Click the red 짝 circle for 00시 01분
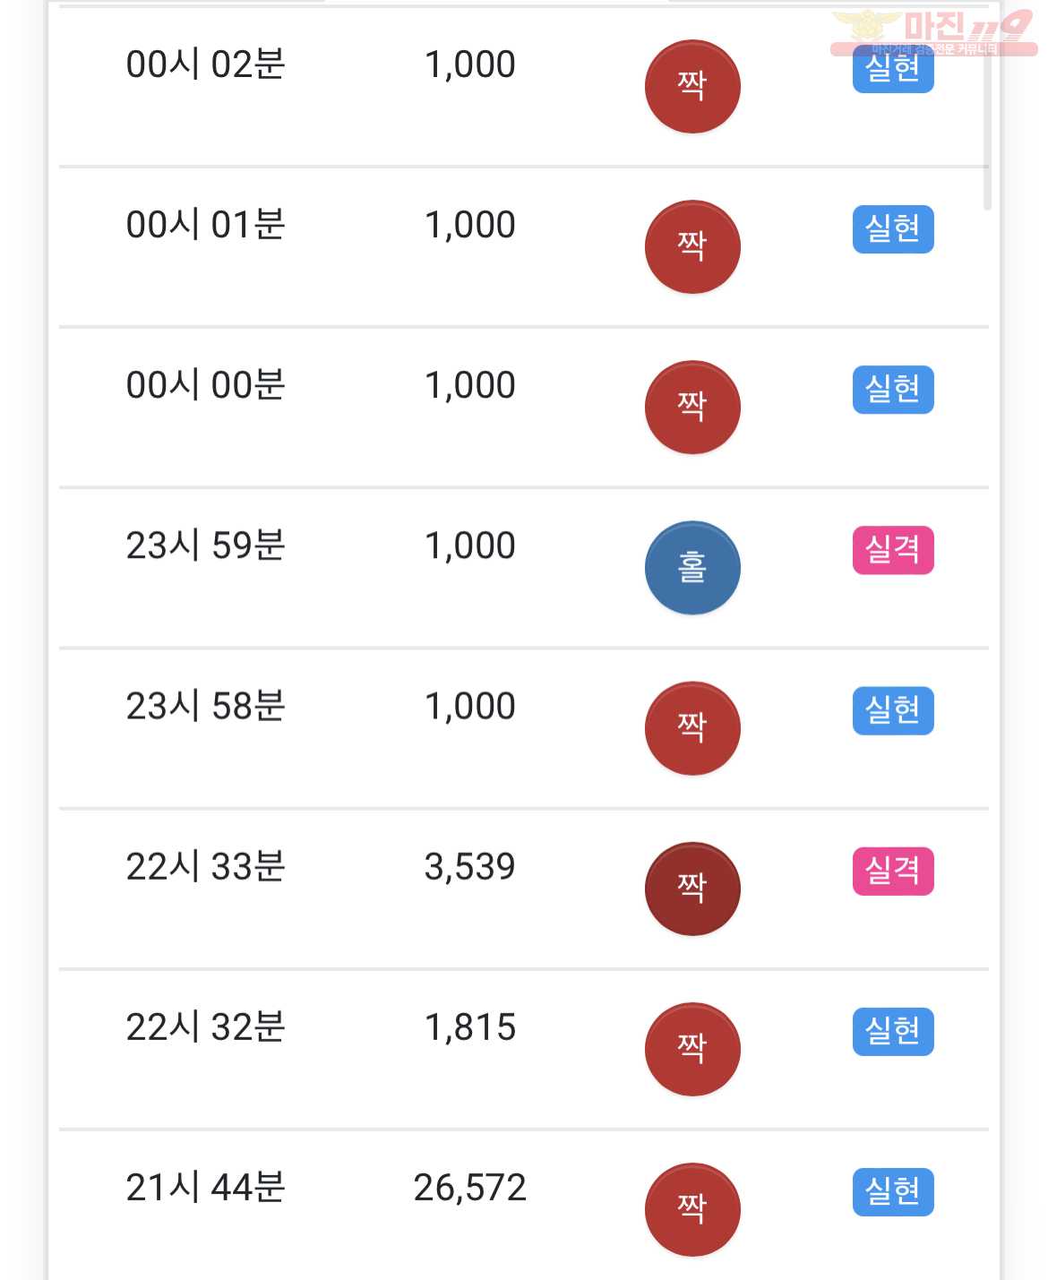This screenshot has width=1048, height=1280. [x=692, y=246]
